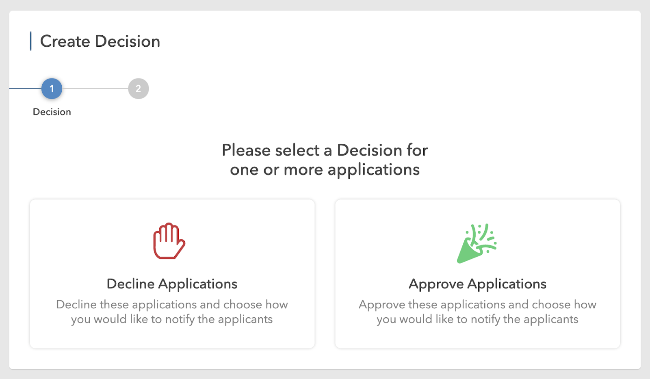Jump to step 2 in the stepper
The height and width of the screenshot is (379, 650).
click(x=139, y=89)
